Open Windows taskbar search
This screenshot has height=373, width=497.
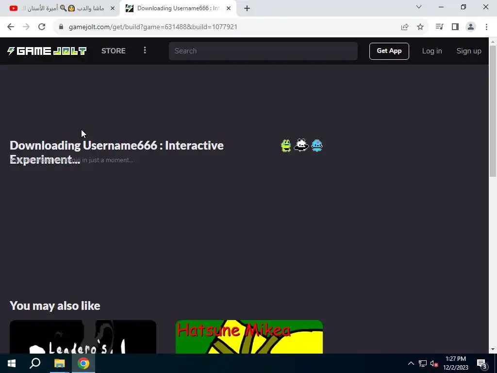point(35,363)
